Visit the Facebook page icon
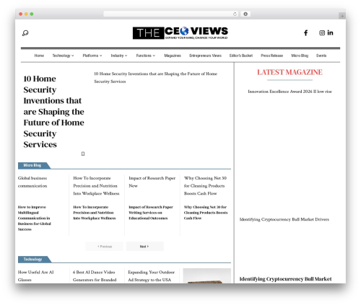The height and width of the screenshot is (305, 361). pyautogui.click(x=305, y=33)
